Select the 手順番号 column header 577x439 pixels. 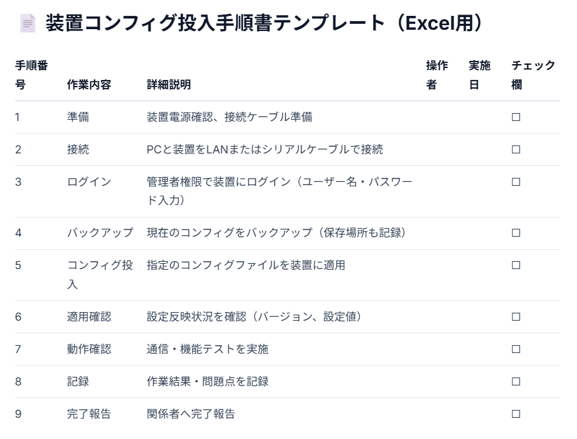[x=31, y=75]
